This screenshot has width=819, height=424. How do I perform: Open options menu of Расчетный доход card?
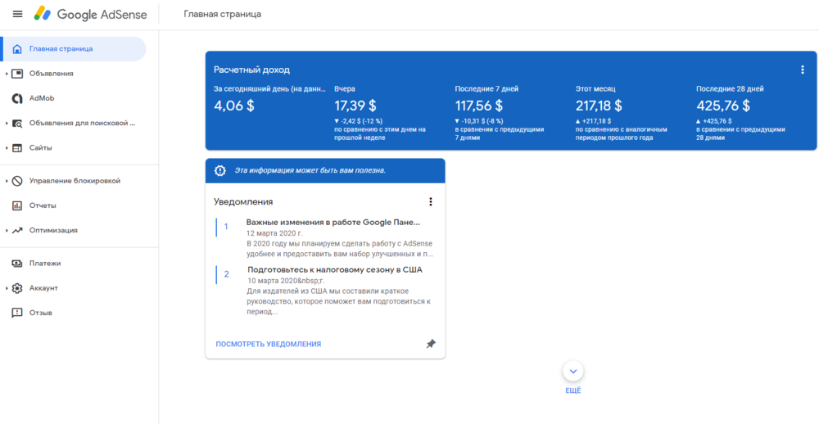tap(803, 70)
